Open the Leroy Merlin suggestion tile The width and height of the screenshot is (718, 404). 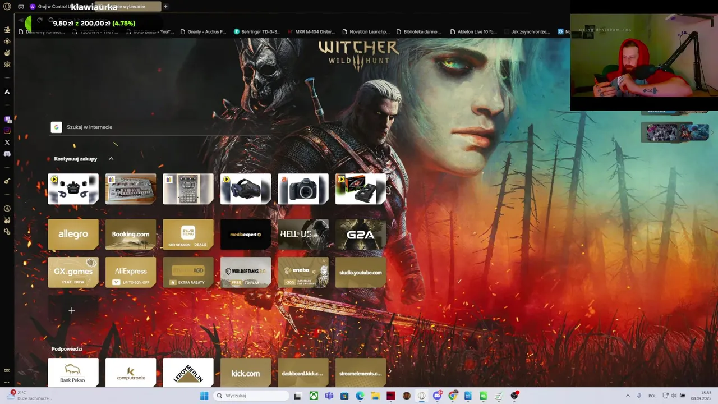pyautogui.click(x=188, y=373)
